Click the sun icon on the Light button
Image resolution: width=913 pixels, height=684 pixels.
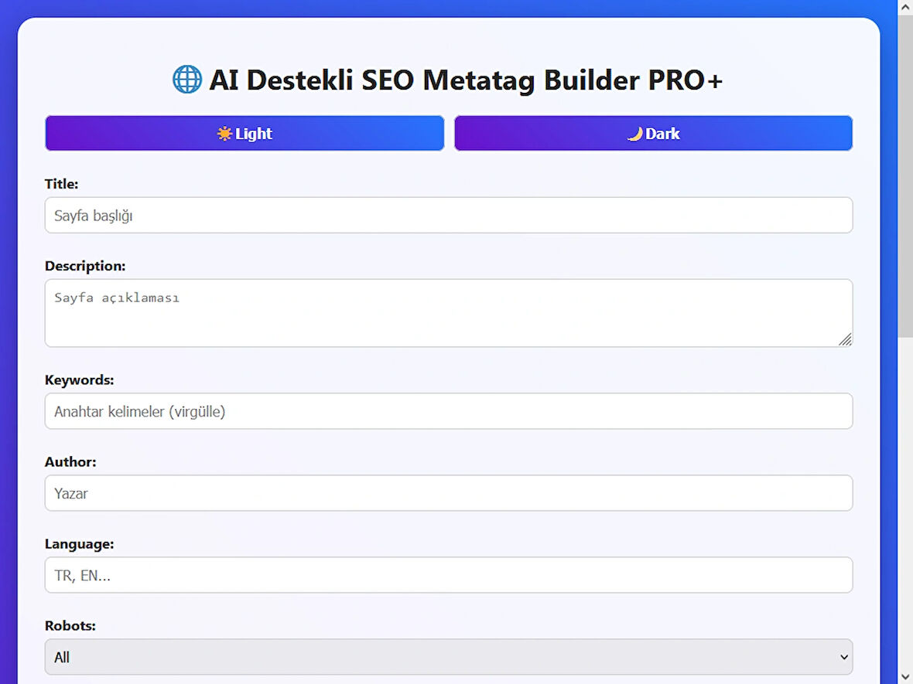pos(224,133)
